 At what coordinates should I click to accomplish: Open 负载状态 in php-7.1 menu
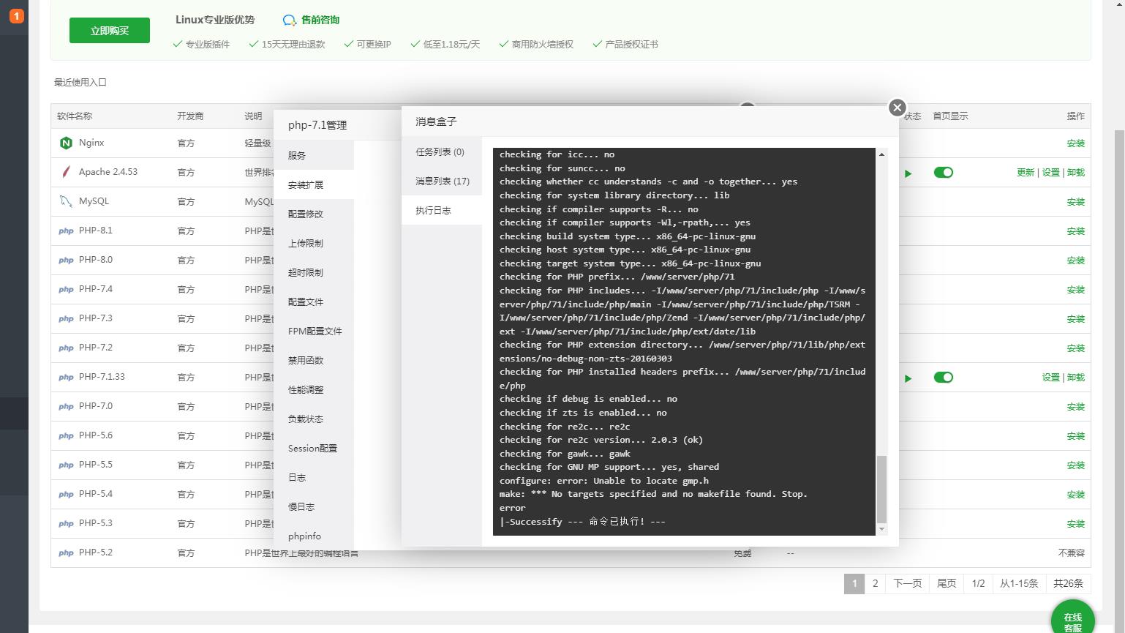[x=314, y=419]
